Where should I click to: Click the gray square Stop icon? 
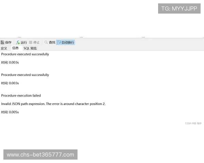tap(31, 42)
